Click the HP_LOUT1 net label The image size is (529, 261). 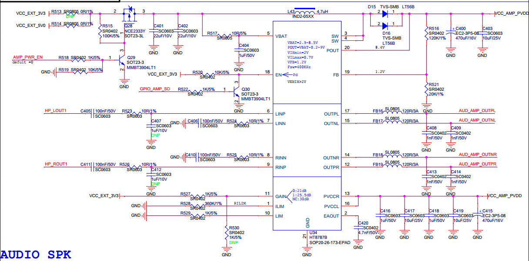coord(55,111)
